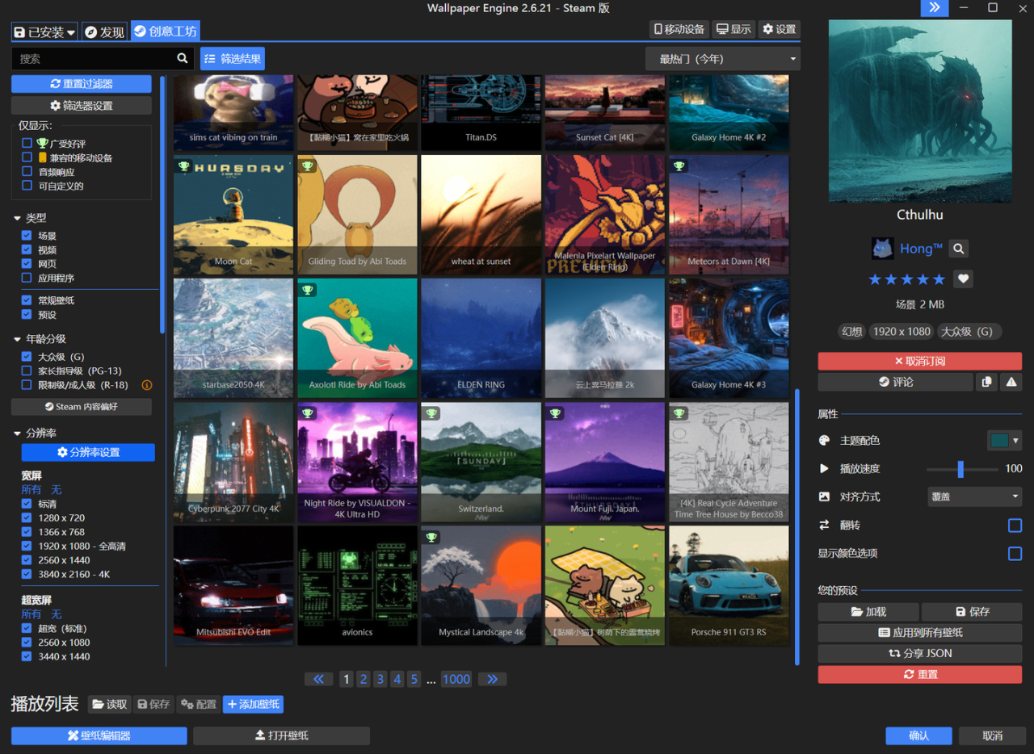Click the warning triangle report icon
The image size is (1034, 754).
[x=1011, y=383]
